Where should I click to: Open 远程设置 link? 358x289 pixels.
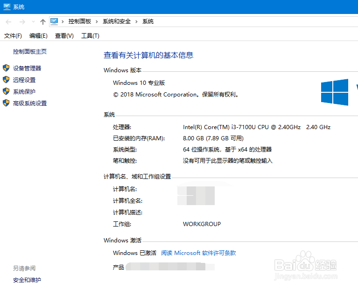pos(24,80)
